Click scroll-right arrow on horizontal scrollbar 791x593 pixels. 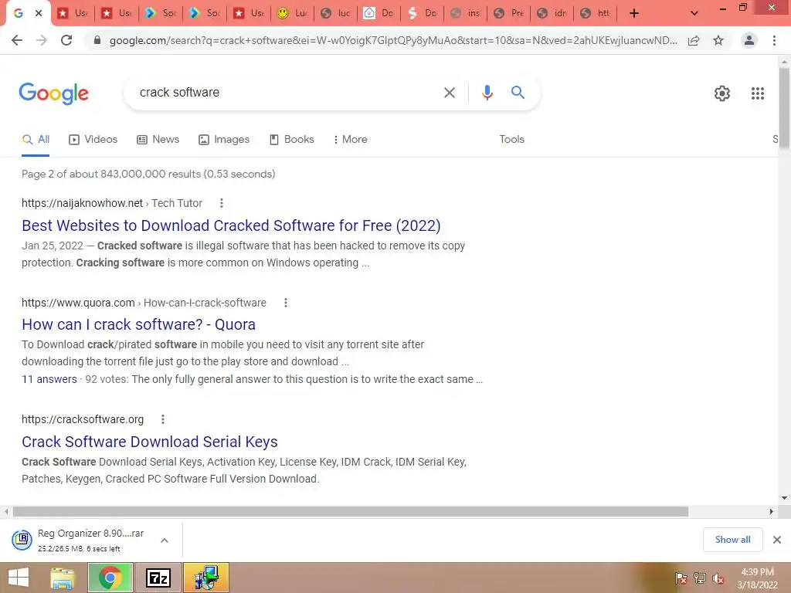772,511
